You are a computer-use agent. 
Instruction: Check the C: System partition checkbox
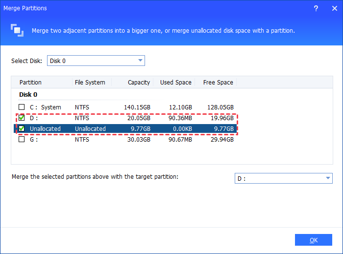click(22, 107)
